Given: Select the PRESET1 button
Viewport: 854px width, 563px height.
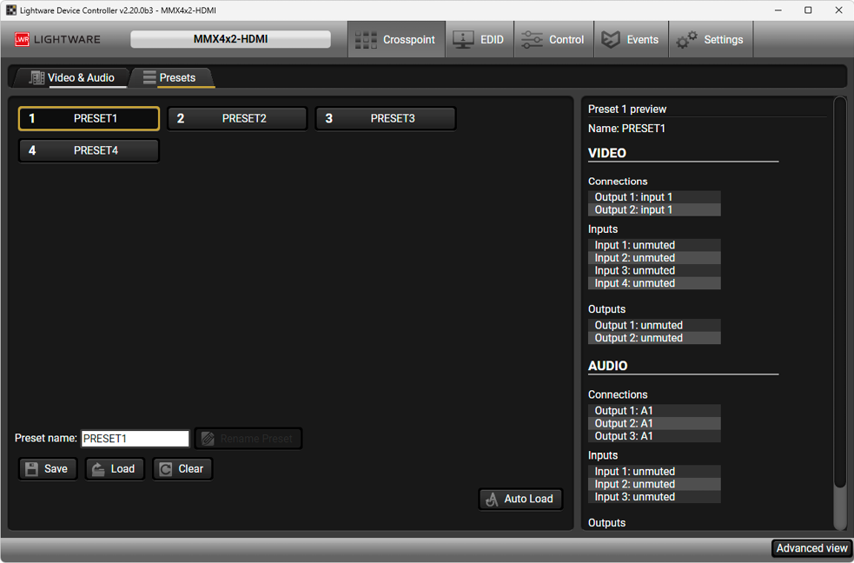Looking at the screenshot, I should click(89, 119).
